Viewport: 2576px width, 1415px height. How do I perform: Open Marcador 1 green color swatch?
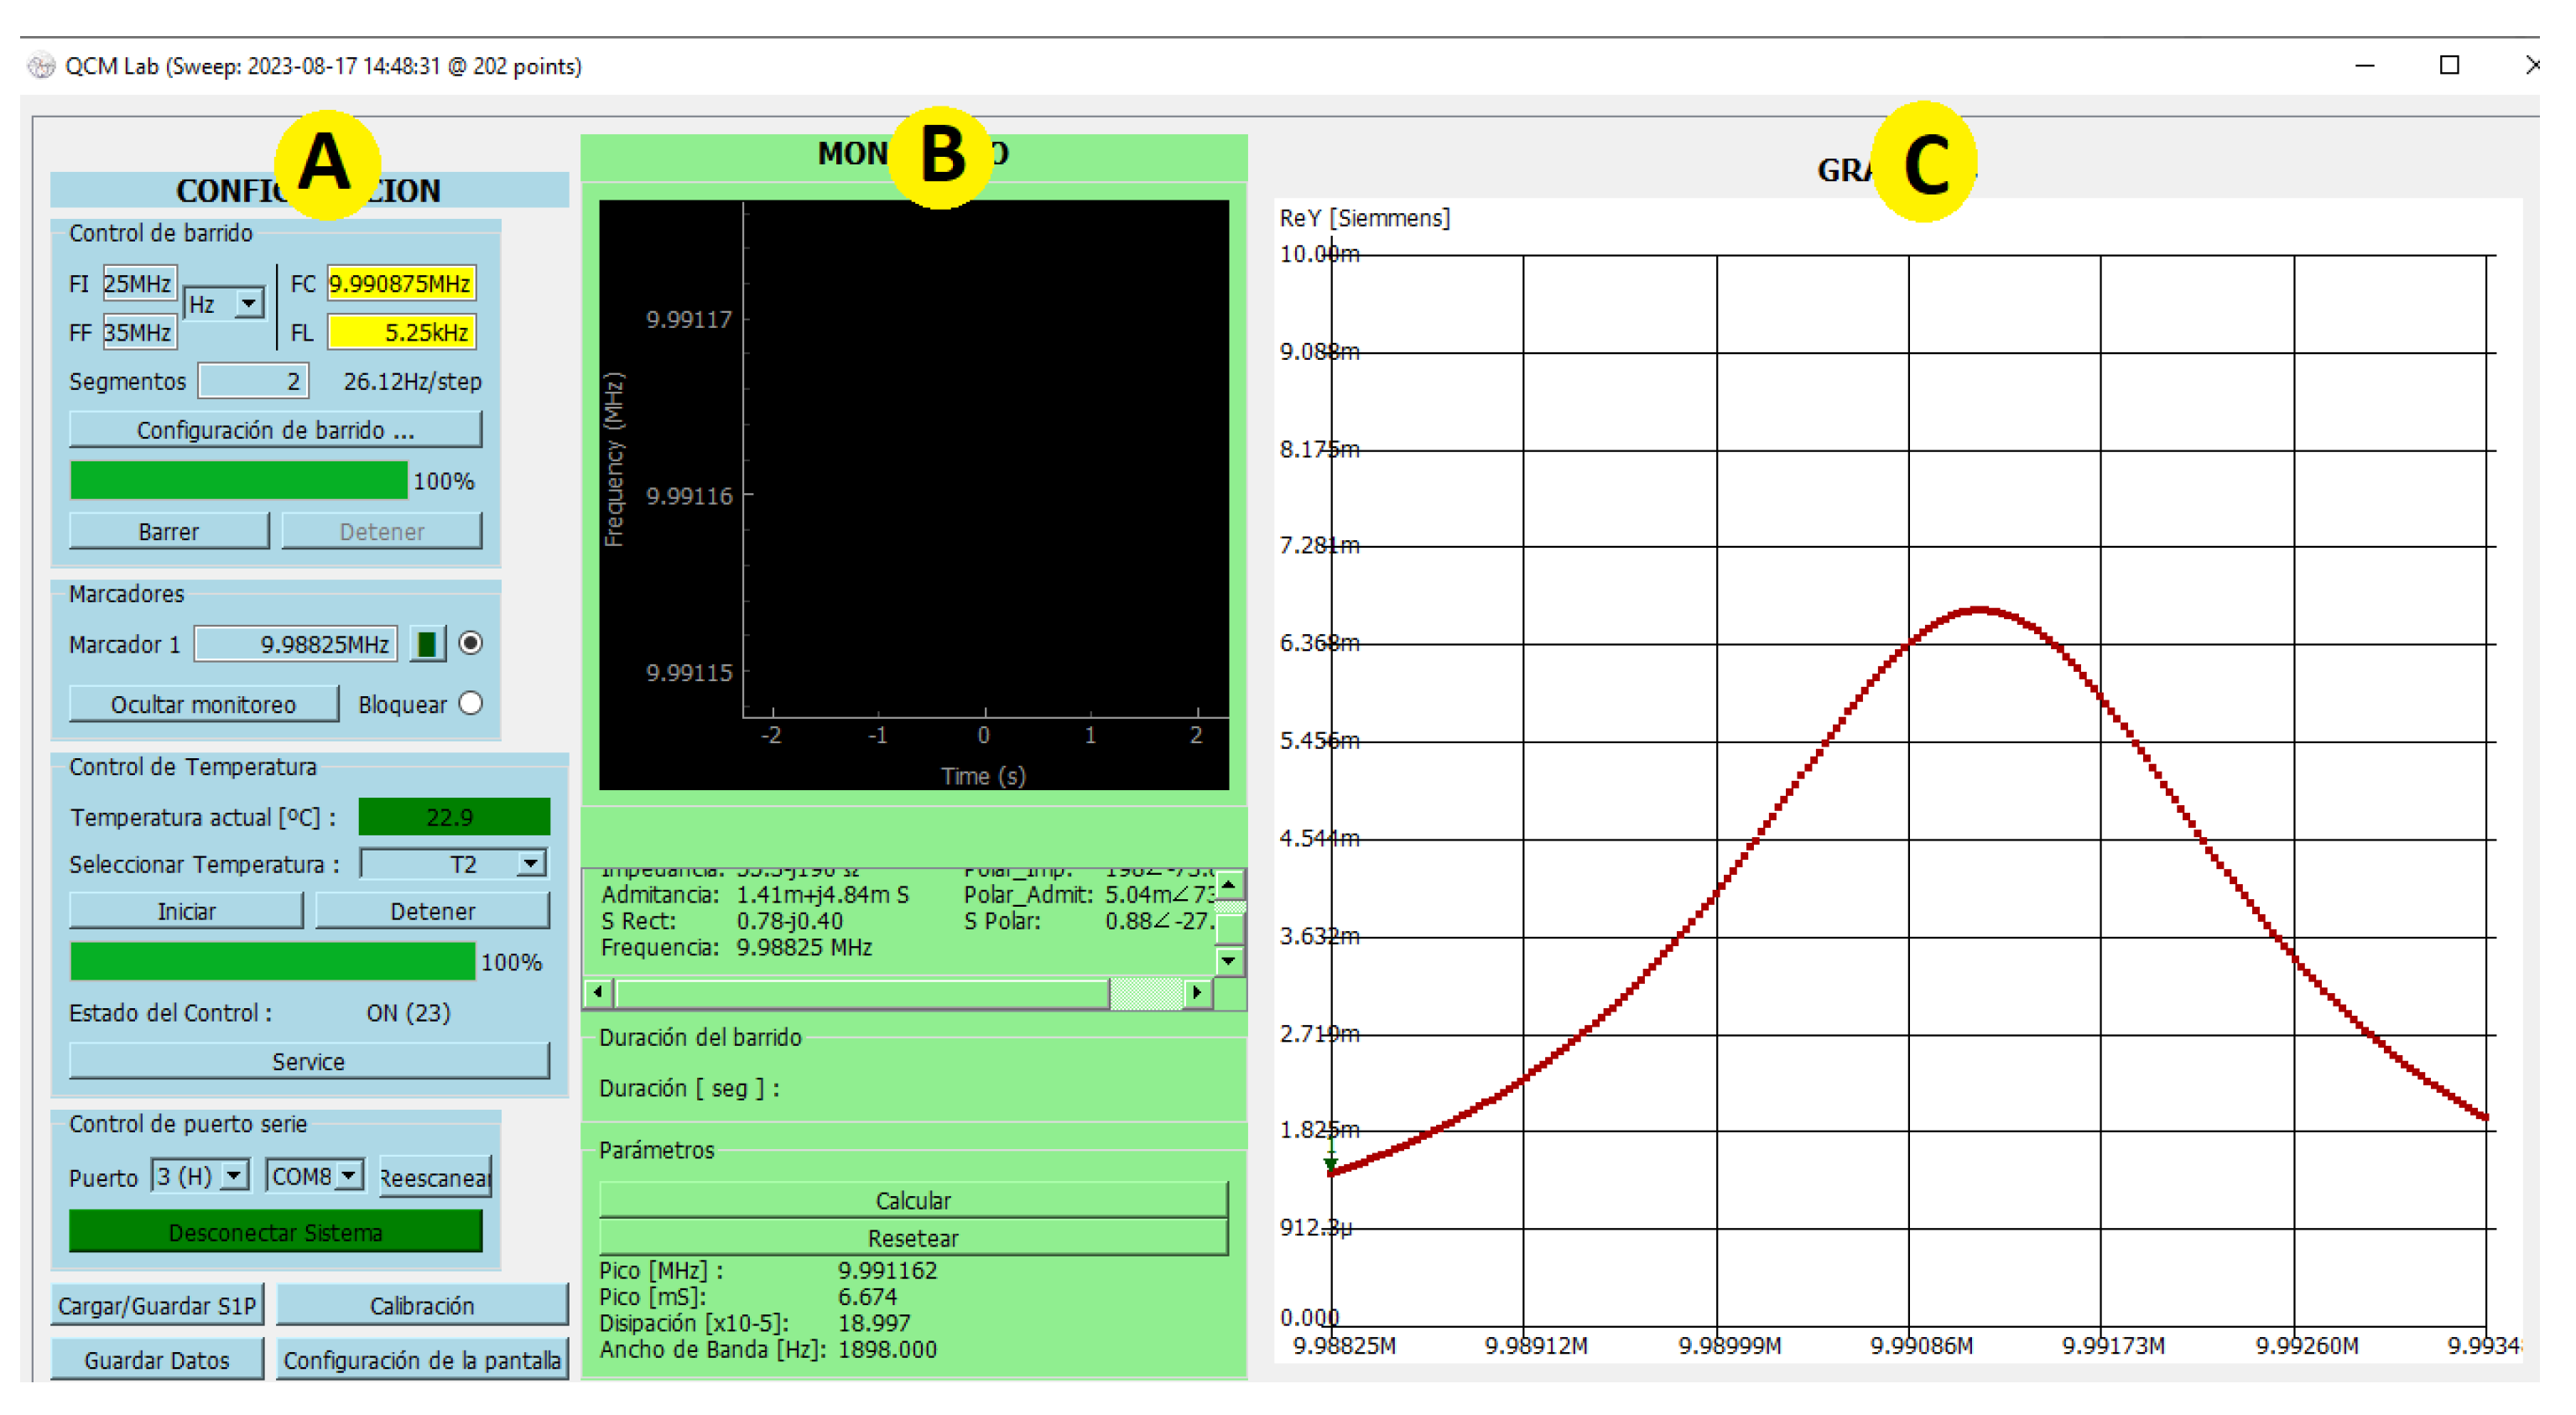pyautogui.click(x=427, y=644)
